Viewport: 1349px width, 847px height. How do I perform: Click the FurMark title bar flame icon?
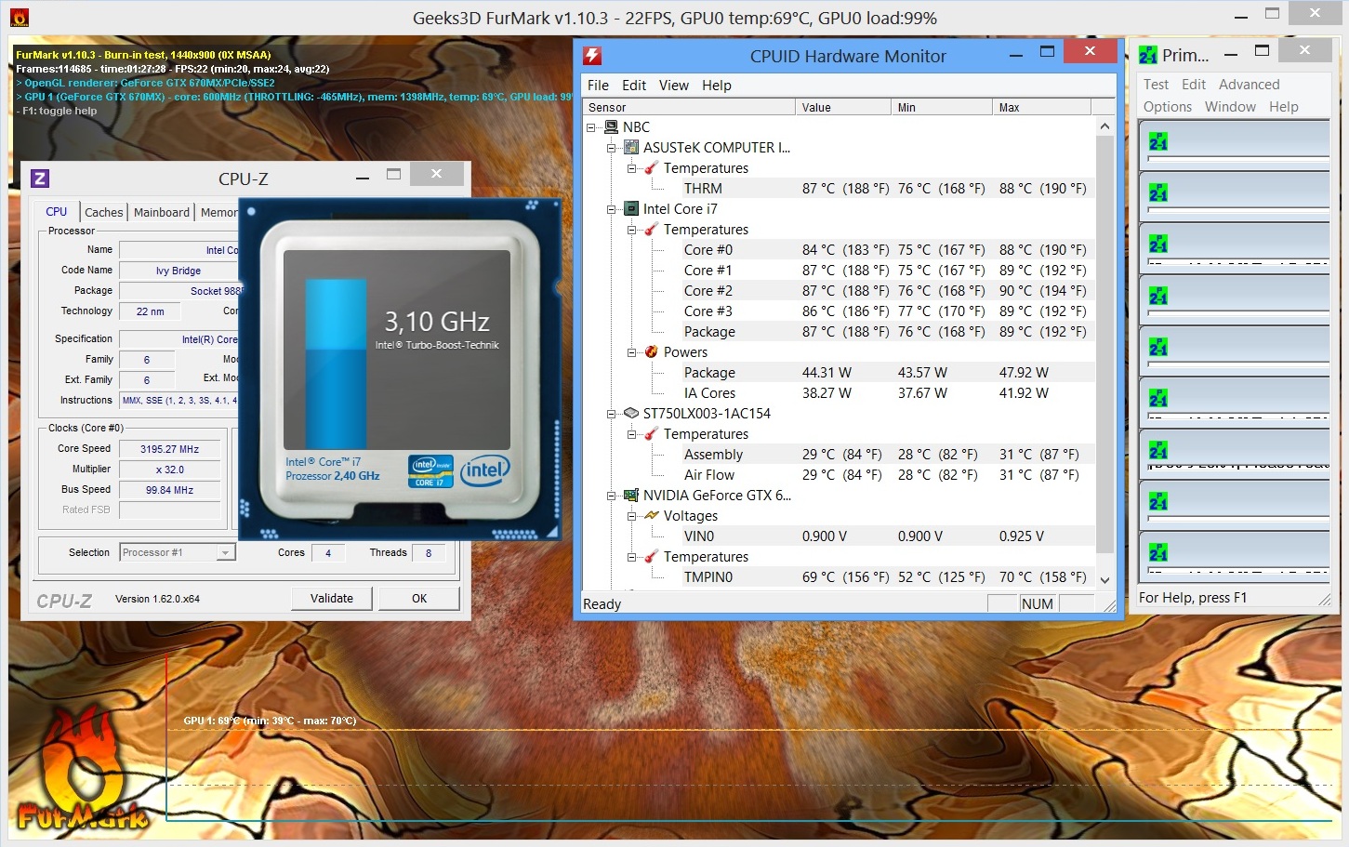click(19, 18)
